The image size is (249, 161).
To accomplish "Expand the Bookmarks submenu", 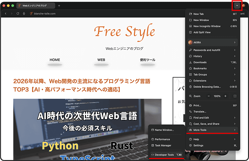I will (213, 68).
